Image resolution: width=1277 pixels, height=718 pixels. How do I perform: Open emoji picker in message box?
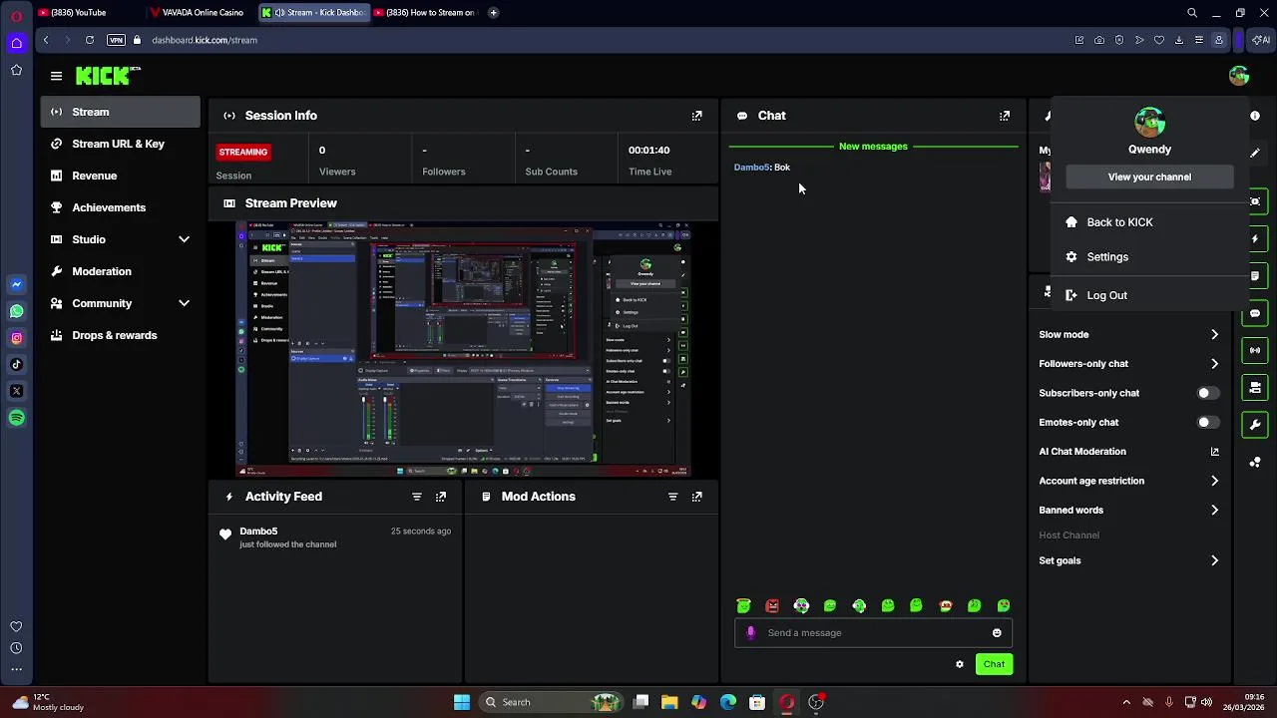click(997, 632)
